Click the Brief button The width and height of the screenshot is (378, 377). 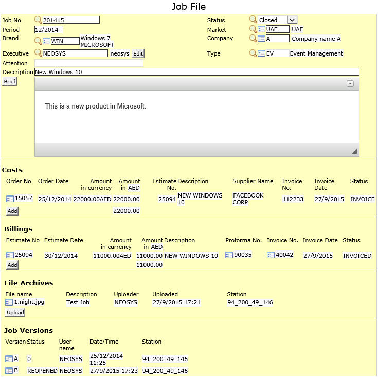(x=10, y=81)
